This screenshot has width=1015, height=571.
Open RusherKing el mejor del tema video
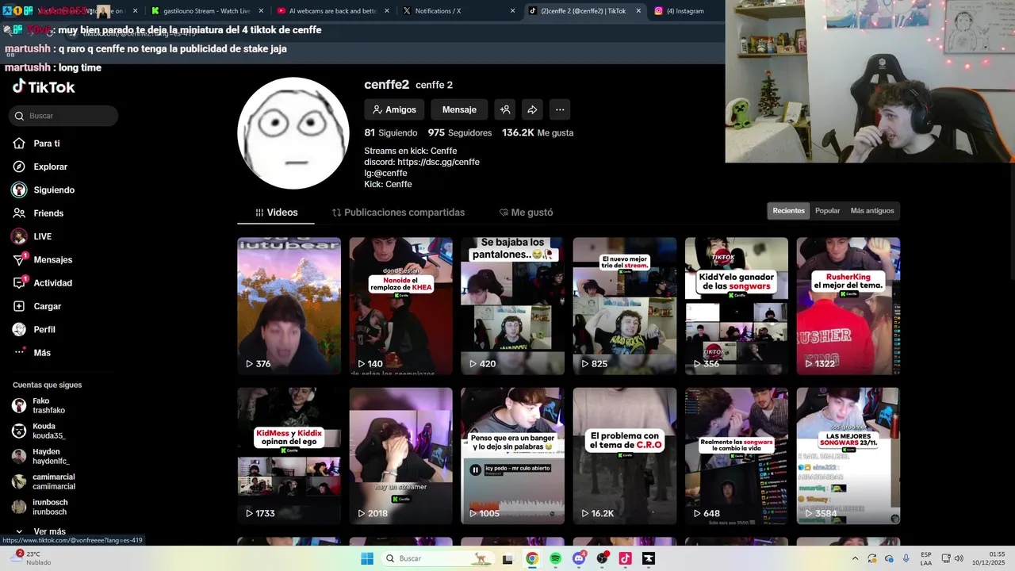point(848,306)
